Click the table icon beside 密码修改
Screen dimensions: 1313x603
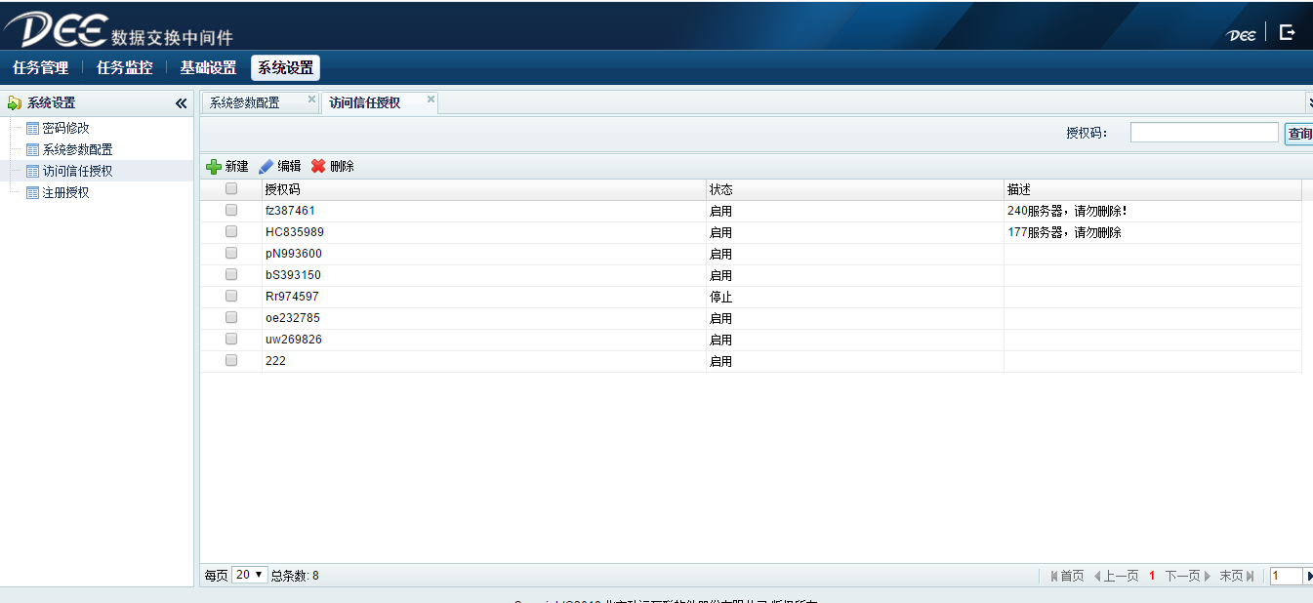click(x=33, y=129)
